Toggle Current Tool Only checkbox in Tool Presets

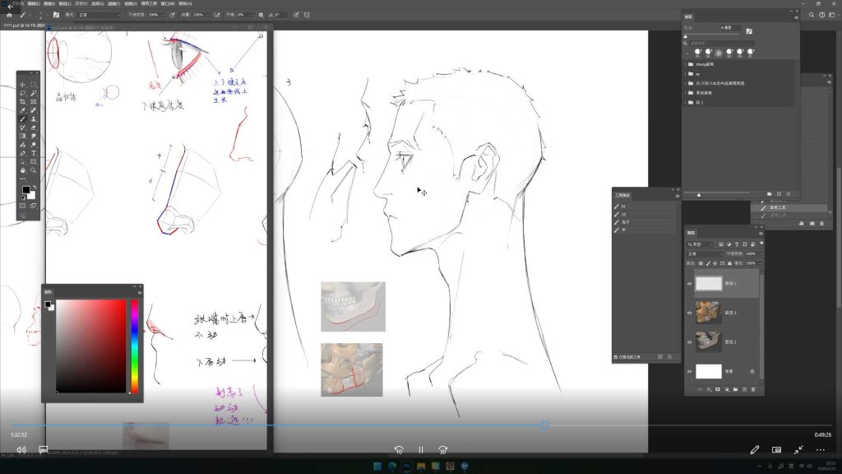point(616,357)
